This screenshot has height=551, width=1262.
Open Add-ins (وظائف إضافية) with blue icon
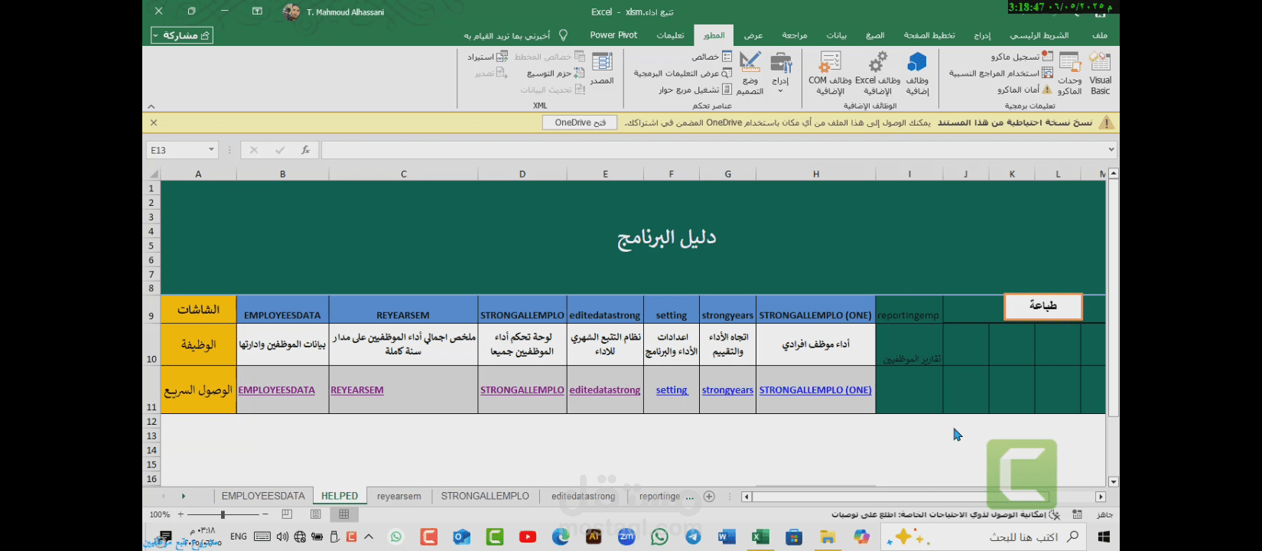(917, 73)
